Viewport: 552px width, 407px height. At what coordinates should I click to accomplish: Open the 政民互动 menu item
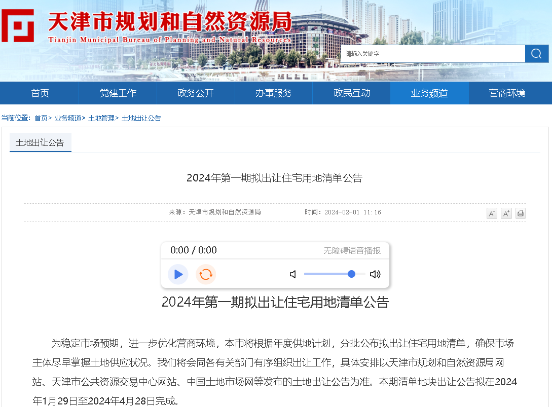pos(351,93)
